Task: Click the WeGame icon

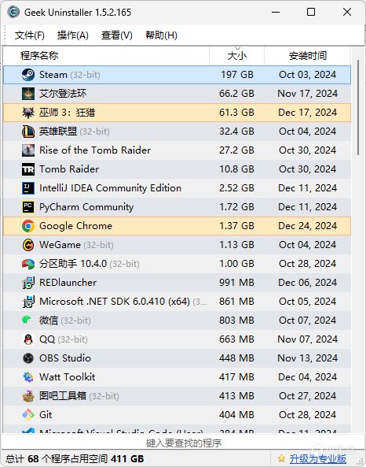Action: coord(28,245)
